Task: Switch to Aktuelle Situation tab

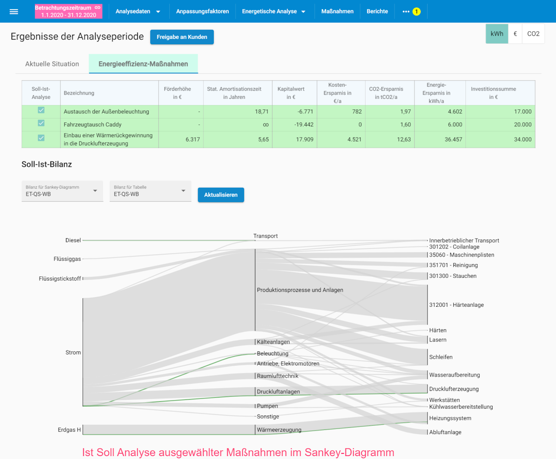Action: pyautogui.click(x=52, y=64)
